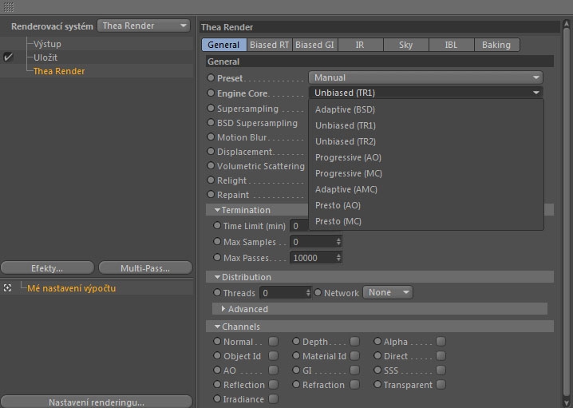
Task: Click the scrollbar up arrow
Action: point(567,24)
